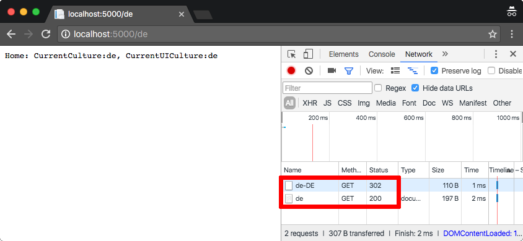The image size is (523, 241).
Task: Sort requests by the Method column
Action: (x=353, y=170)
